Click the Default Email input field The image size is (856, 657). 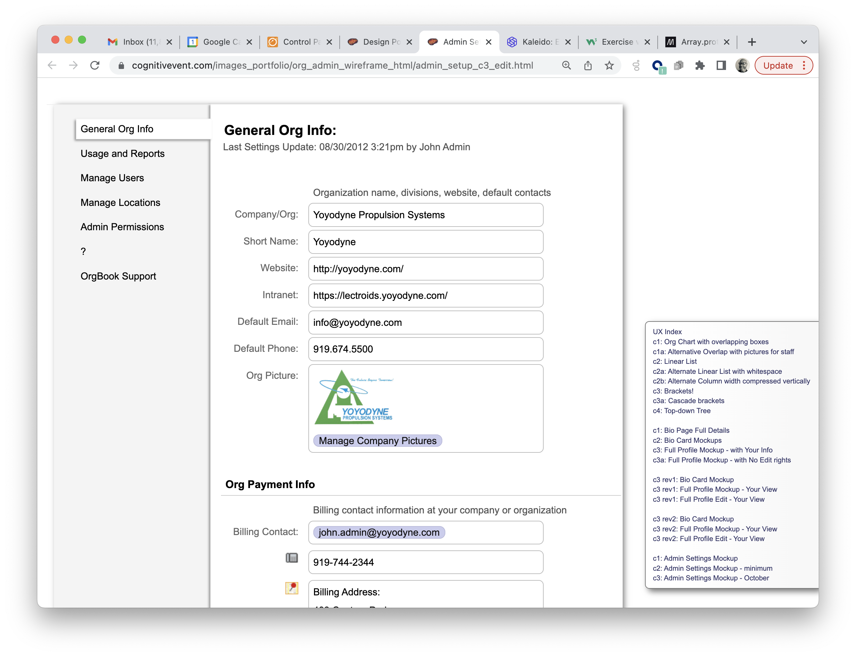(x=426, y=323)
